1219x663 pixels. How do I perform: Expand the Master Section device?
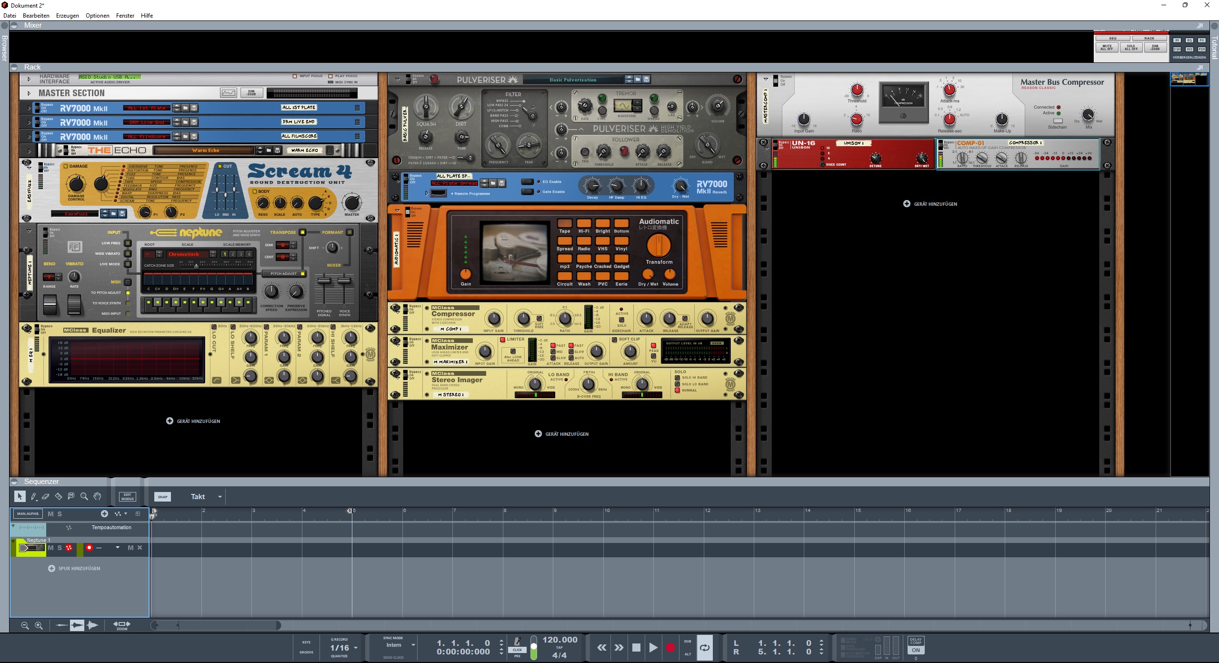(29, 93)
